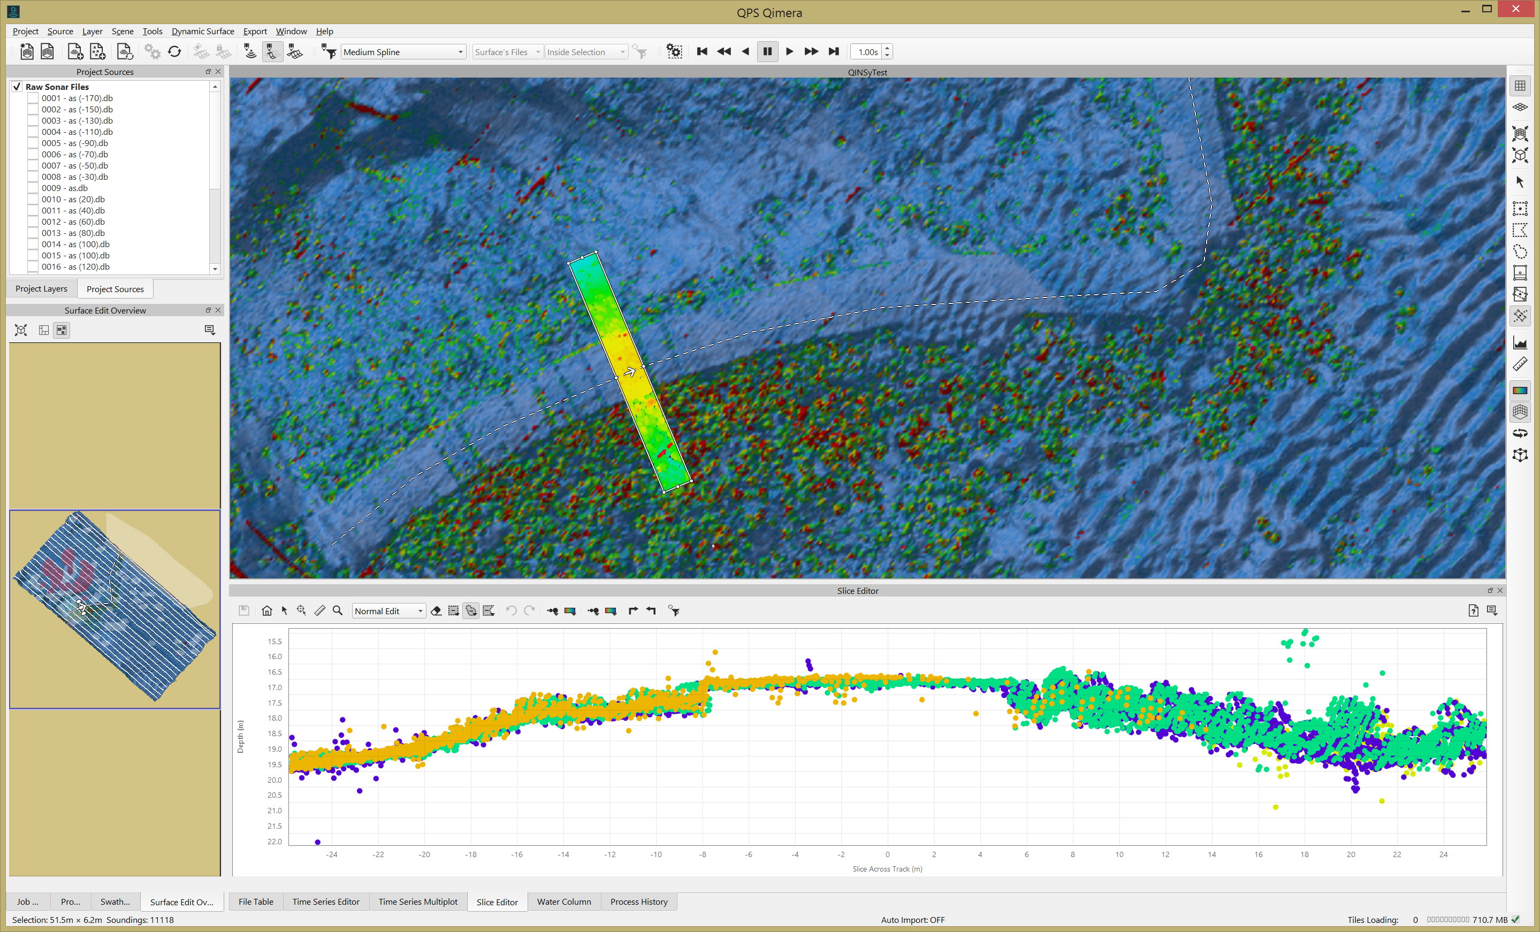Increase the 1.00s playback interval stepper
This screenshot has height=932, width=1540.
(x=887, y=48)
